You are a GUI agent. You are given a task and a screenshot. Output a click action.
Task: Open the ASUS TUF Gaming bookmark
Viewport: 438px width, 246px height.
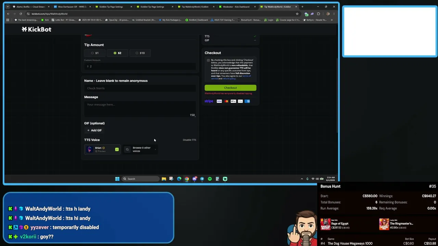(x=223, y=20)
